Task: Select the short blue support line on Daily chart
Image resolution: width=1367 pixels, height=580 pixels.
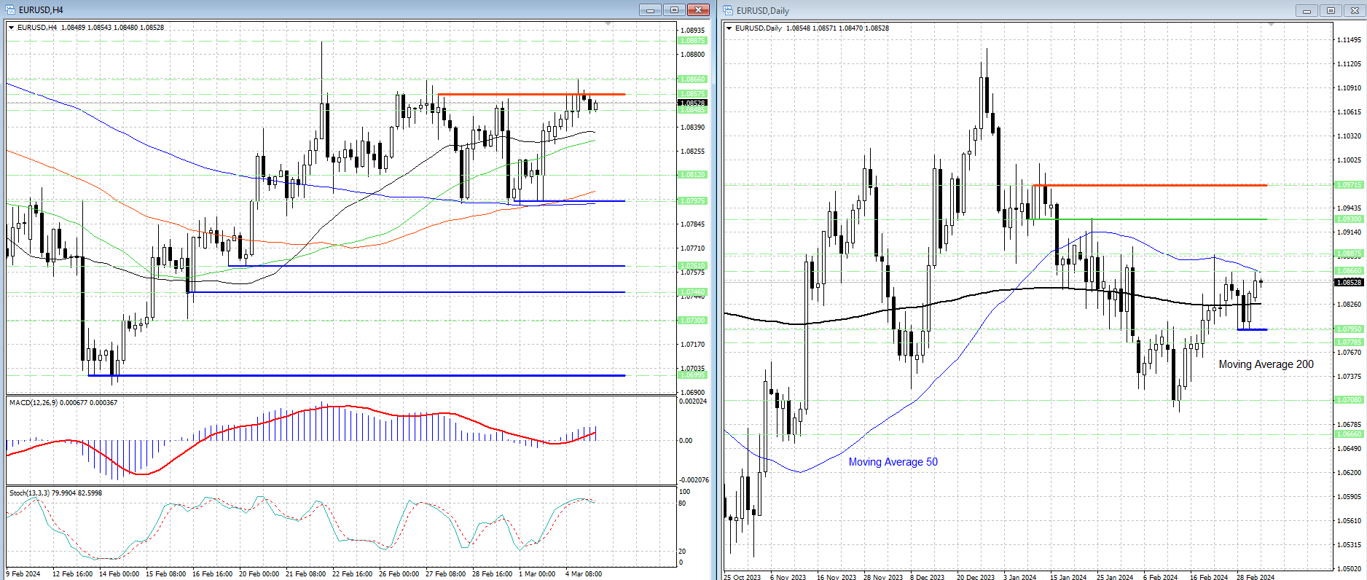Action: click(x=1252, y=329)
